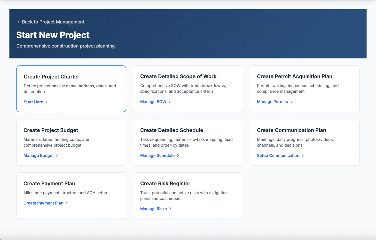Open the Manage Risks link
This screenshot has height=240, width=376.
pos(153,209)
